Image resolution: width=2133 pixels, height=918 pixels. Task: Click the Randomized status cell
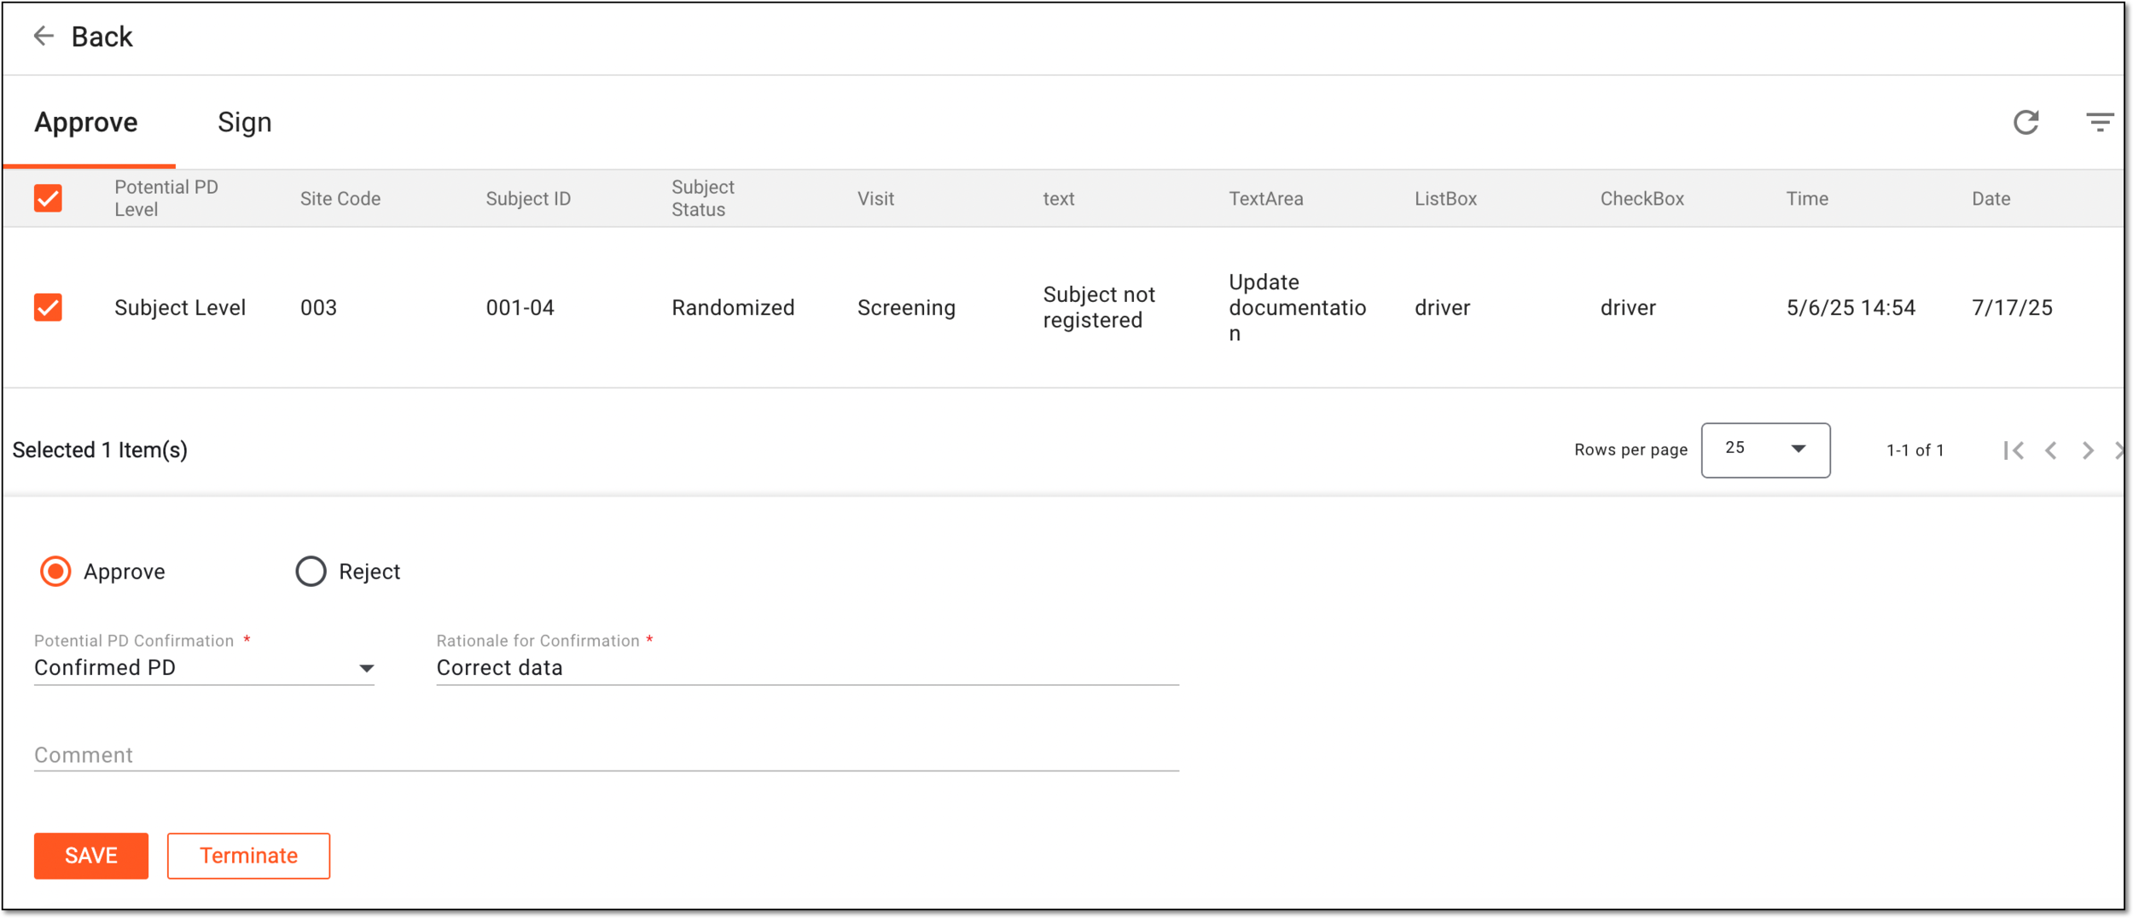(732, 307)
